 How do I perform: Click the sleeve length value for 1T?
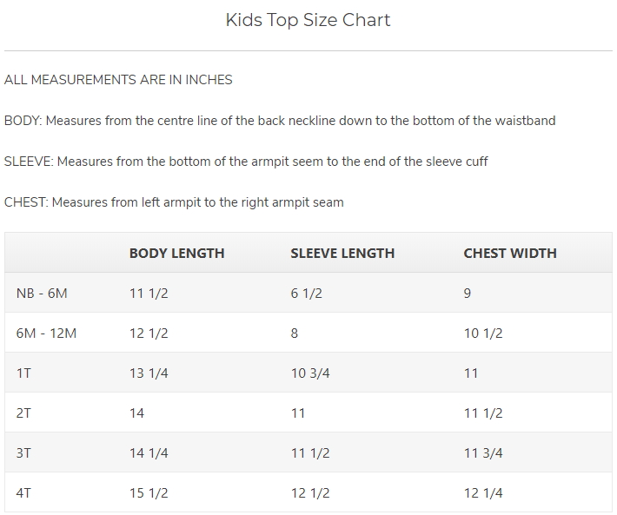[x=310, y=373]
